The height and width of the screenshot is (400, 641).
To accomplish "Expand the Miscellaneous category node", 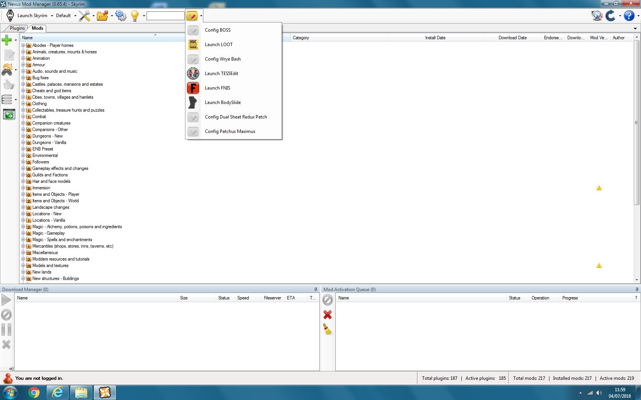I will 23,253.
